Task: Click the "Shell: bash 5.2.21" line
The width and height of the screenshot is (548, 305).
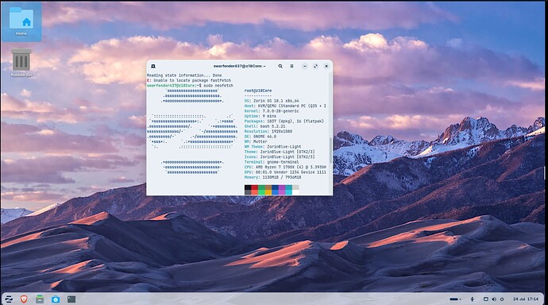Action: 264,126
